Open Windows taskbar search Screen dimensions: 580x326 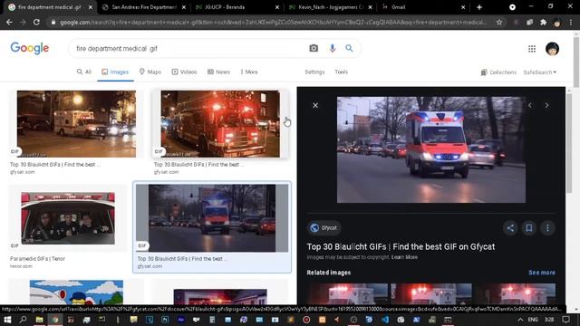click(23, 320)
